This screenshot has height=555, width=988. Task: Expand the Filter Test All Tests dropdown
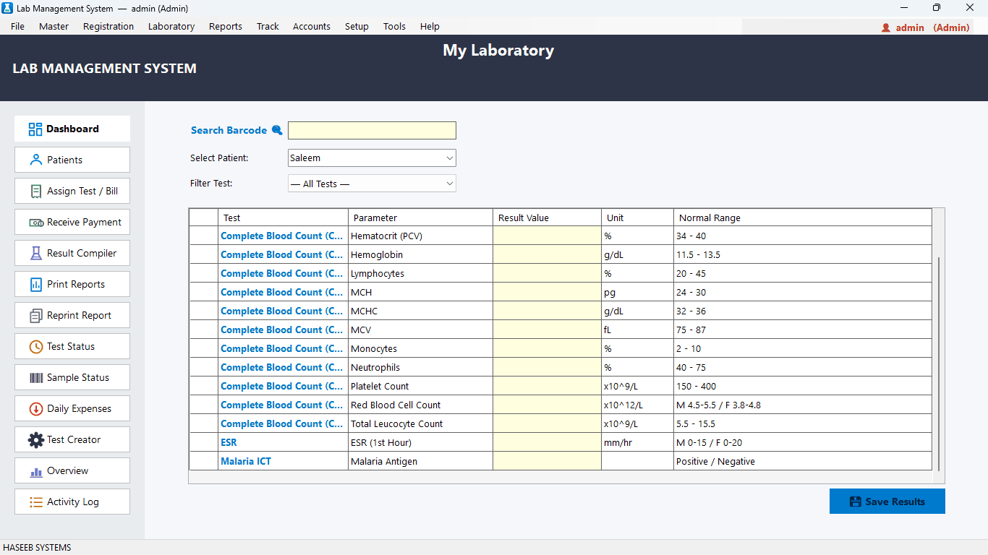pyautogui.click(x=372, y=184)
